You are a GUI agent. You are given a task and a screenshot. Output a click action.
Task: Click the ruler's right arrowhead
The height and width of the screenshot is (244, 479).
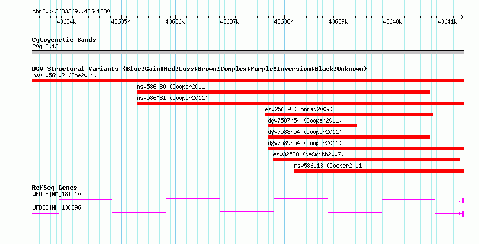click(462, 17)
